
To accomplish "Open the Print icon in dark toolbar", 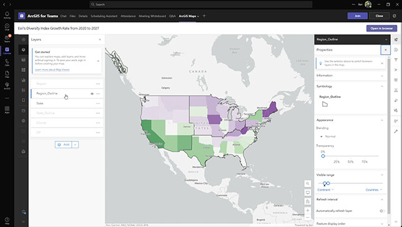I will pos(23,151).
